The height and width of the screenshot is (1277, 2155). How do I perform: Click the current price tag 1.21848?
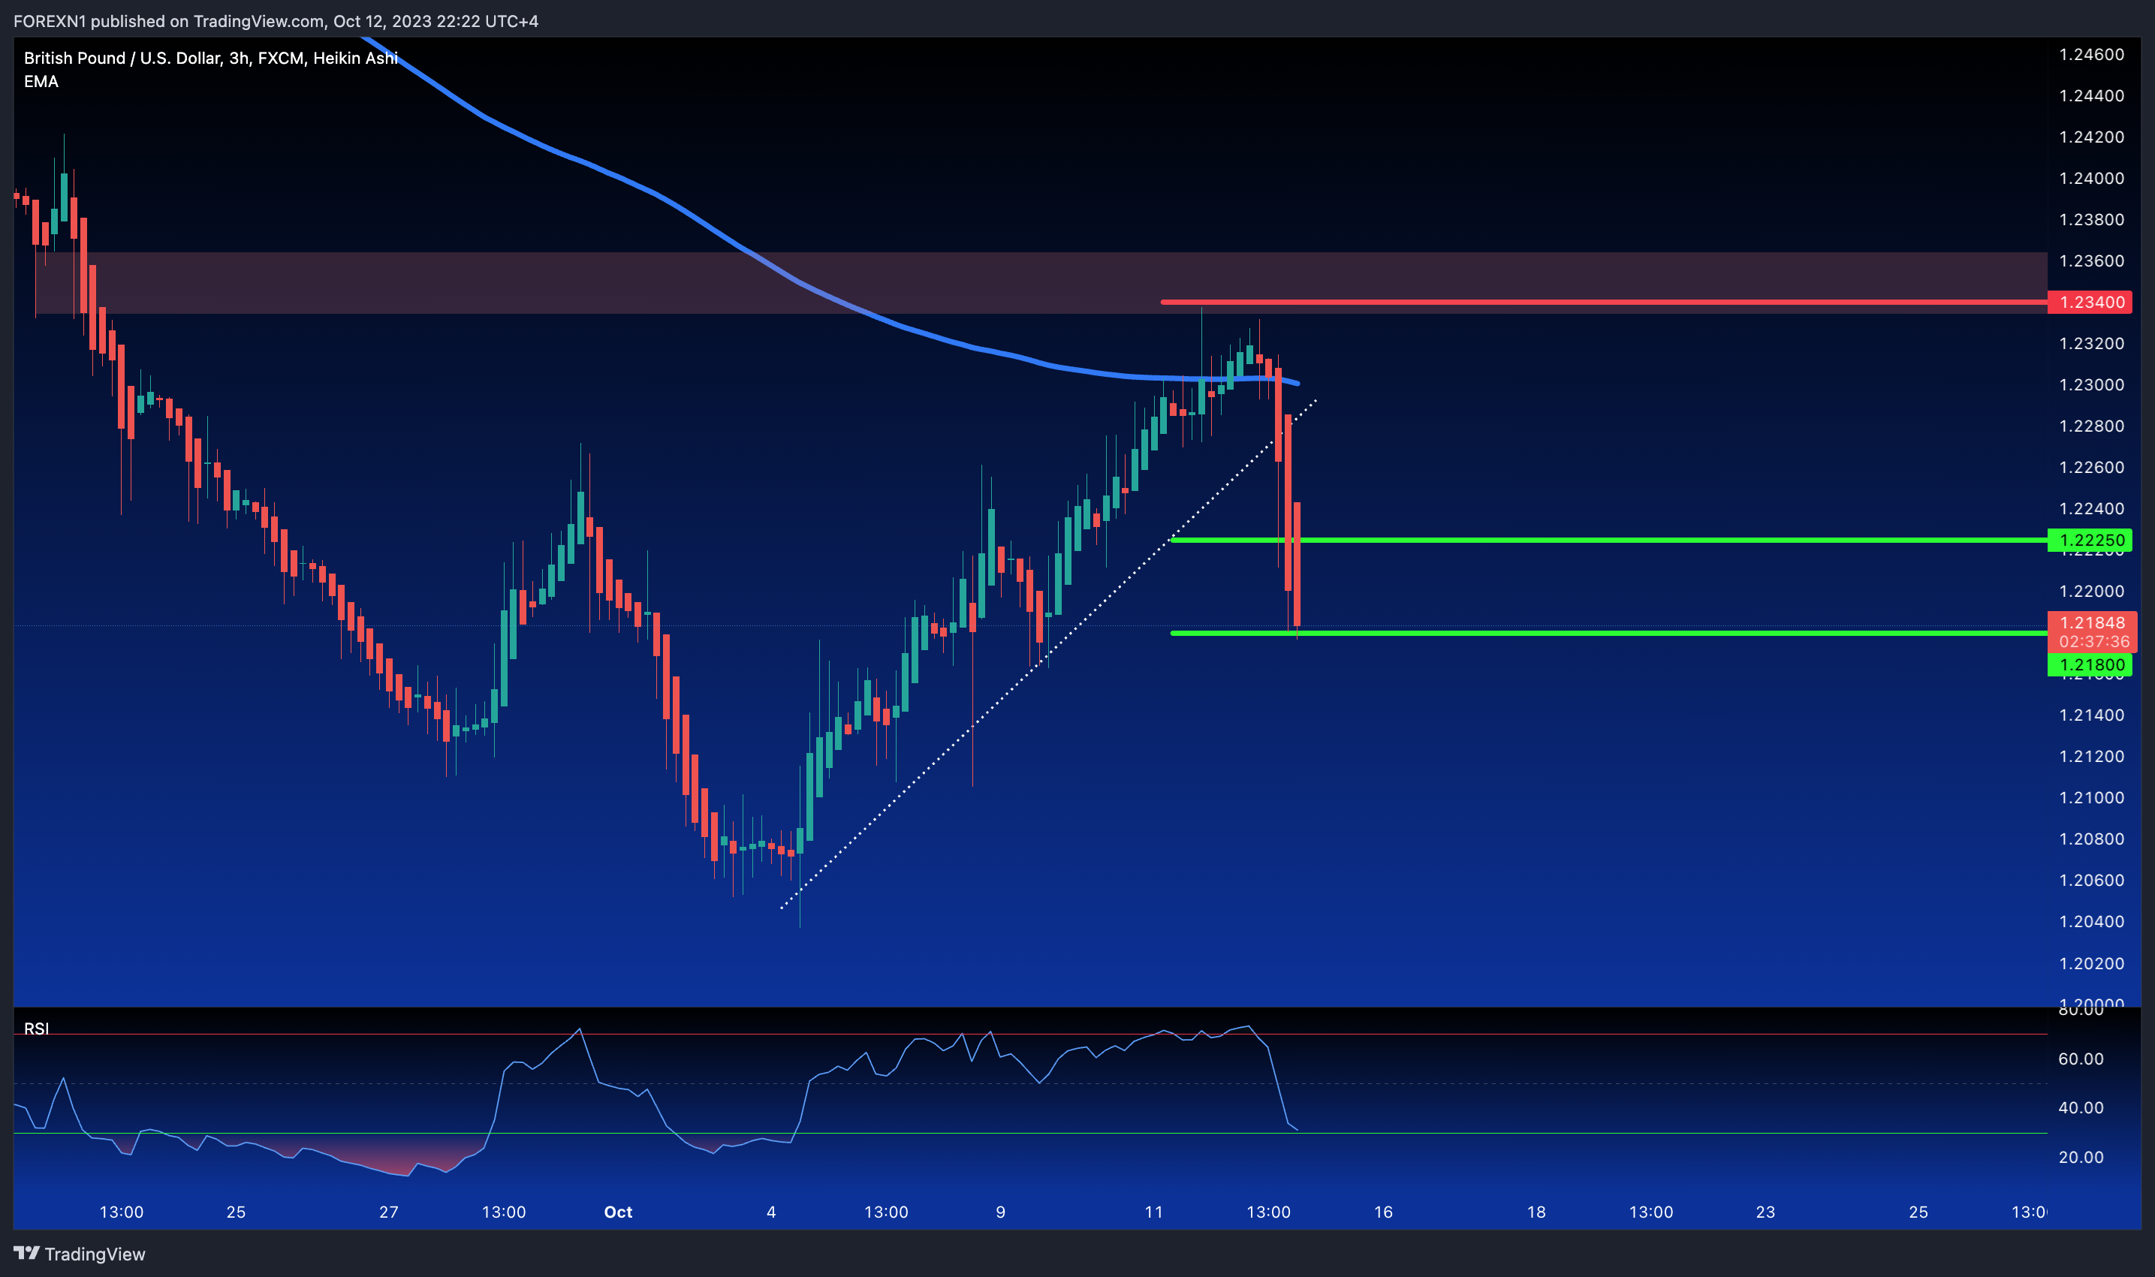tap(2091, 622)
